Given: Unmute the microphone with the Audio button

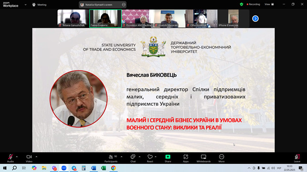Looking at the screenshot, I should coord(11,158).
